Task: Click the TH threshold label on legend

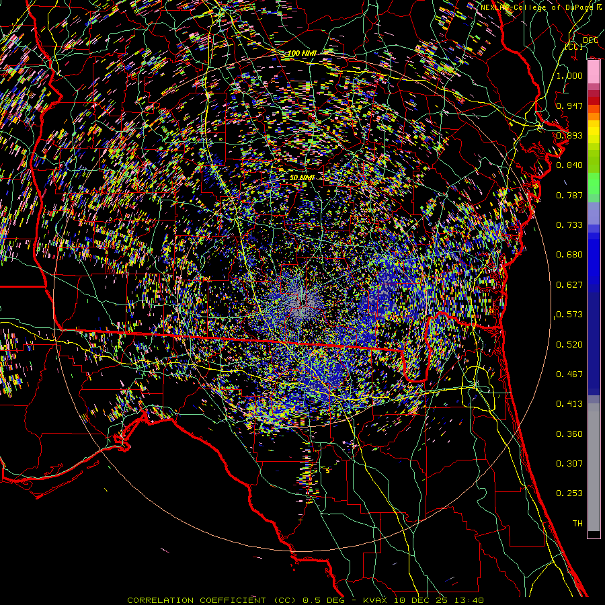Action: 577,524
